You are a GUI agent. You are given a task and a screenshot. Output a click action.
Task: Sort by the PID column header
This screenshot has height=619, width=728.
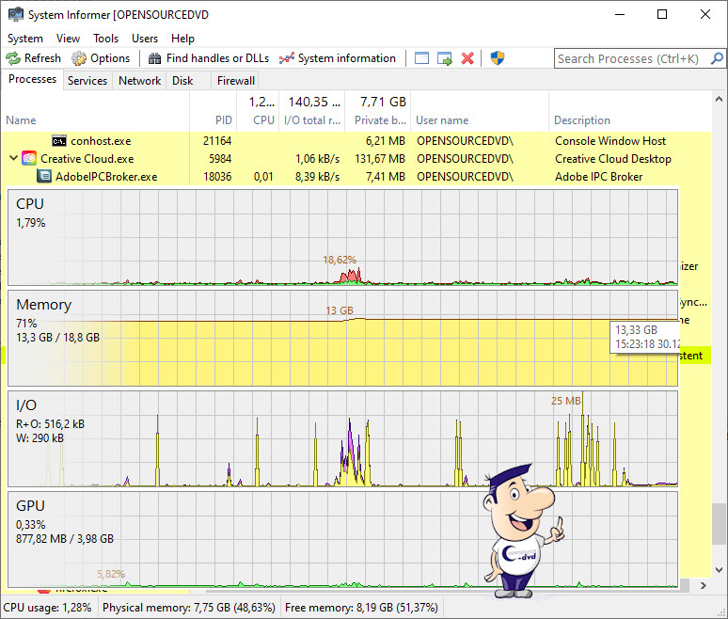coord(223,120)
